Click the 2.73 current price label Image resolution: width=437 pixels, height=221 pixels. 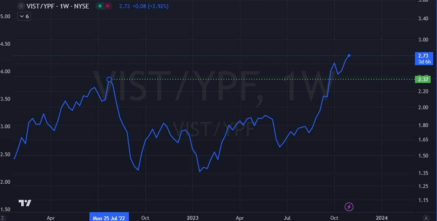click(422, 55)
